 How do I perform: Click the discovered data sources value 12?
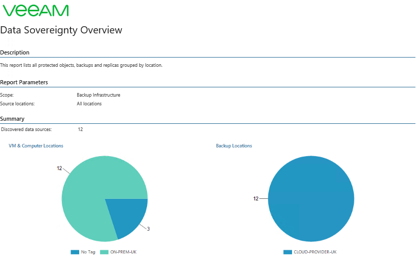point(80,129)
